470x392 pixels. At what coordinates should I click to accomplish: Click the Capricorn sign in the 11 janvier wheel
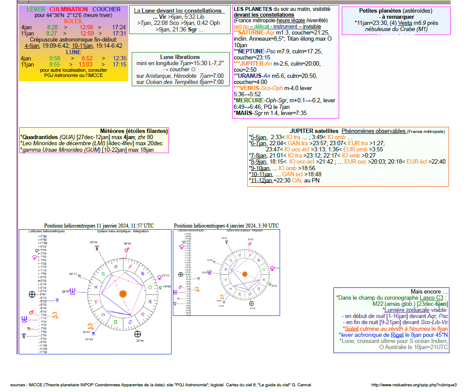tap(116, 266)
